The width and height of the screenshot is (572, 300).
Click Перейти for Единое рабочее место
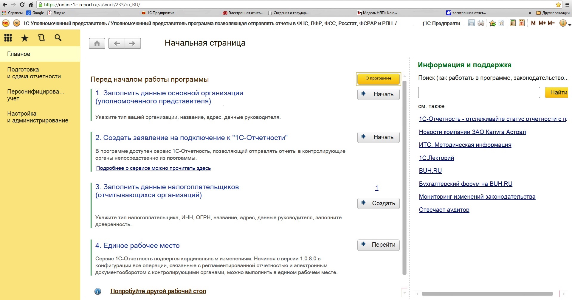click(379, 245)
